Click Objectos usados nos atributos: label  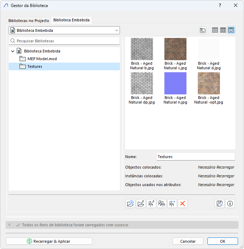pos(153,185)
